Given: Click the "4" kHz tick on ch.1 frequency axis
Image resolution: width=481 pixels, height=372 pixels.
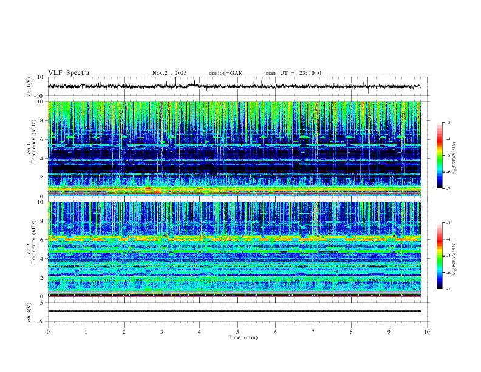Looking at the screenshot, I should pos(42,159).
